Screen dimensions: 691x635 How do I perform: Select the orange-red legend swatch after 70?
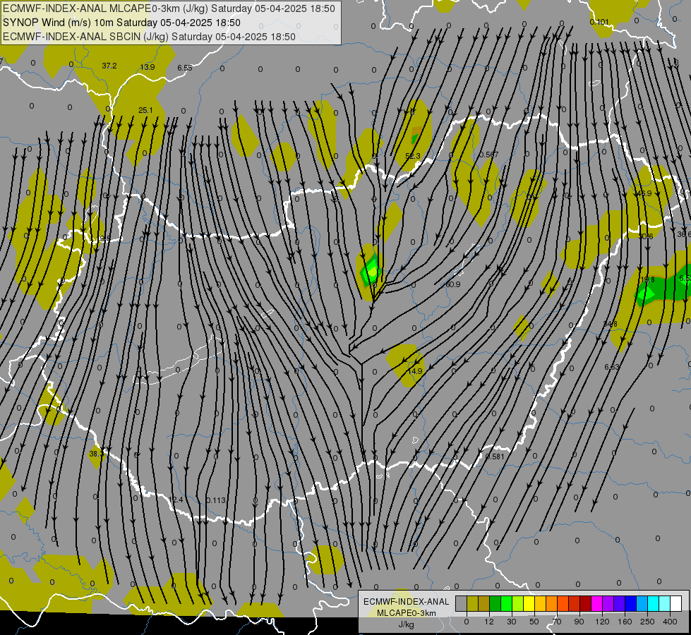[x=563, y=603]
